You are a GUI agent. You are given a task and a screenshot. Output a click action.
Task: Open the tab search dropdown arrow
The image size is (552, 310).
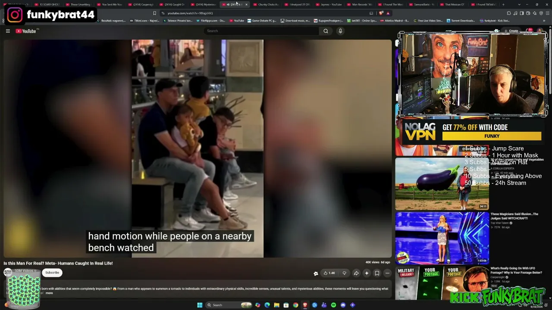(x=519, y=4)
